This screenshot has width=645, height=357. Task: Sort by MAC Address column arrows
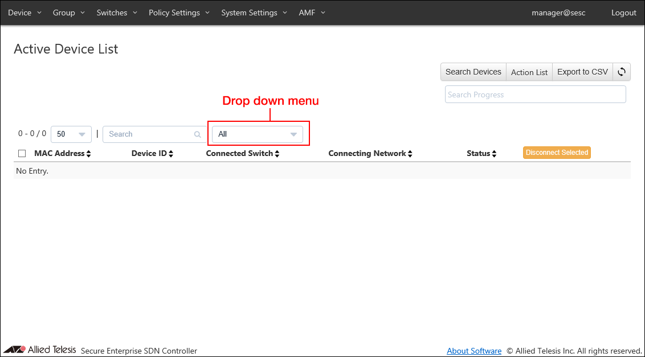tap(88, 154)
